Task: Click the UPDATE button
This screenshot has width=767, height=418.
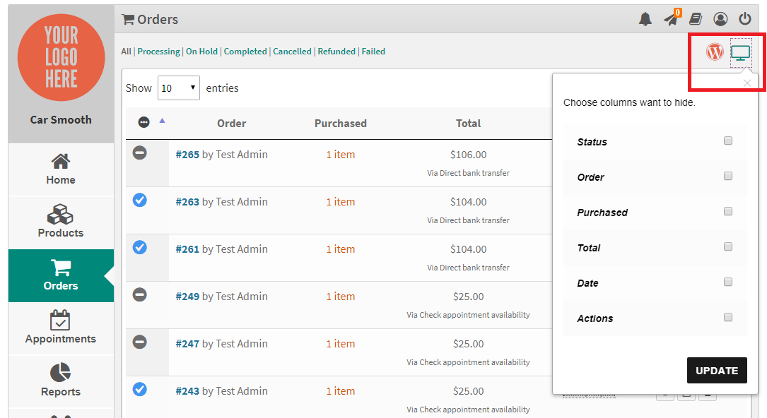Action: coord(717,371)
